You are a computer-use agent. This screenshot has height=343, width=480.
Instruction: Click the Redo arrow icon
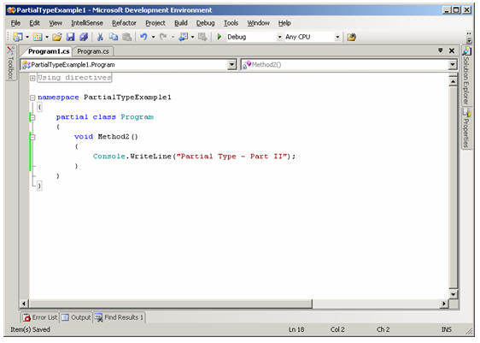[163, 37]
